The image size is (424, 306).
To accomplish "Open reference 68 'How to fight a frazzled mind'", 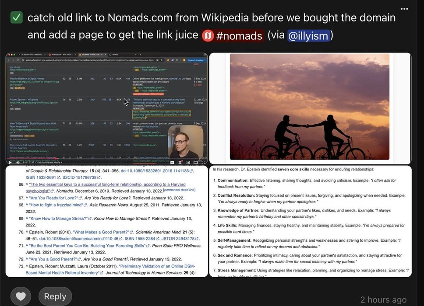I will coord(56,205).
